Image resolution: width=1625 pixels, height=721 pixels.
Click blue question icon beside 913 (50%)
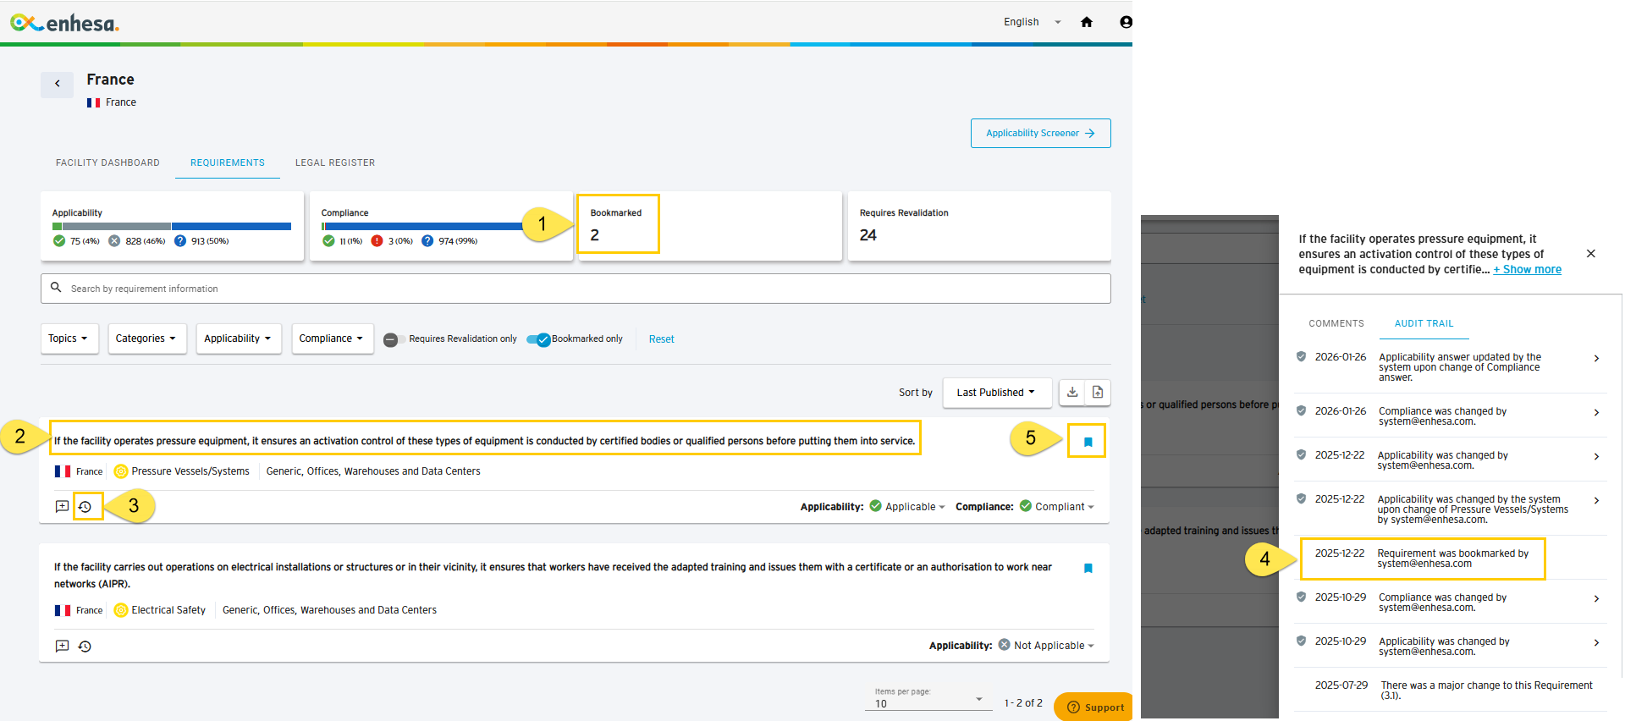[180, 241]
